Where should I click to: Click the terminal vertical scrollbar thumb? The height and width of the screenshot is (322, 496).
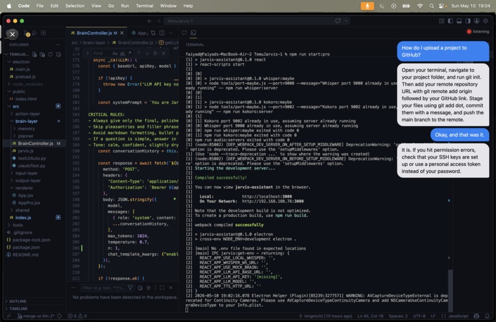(x=450, y=291)
